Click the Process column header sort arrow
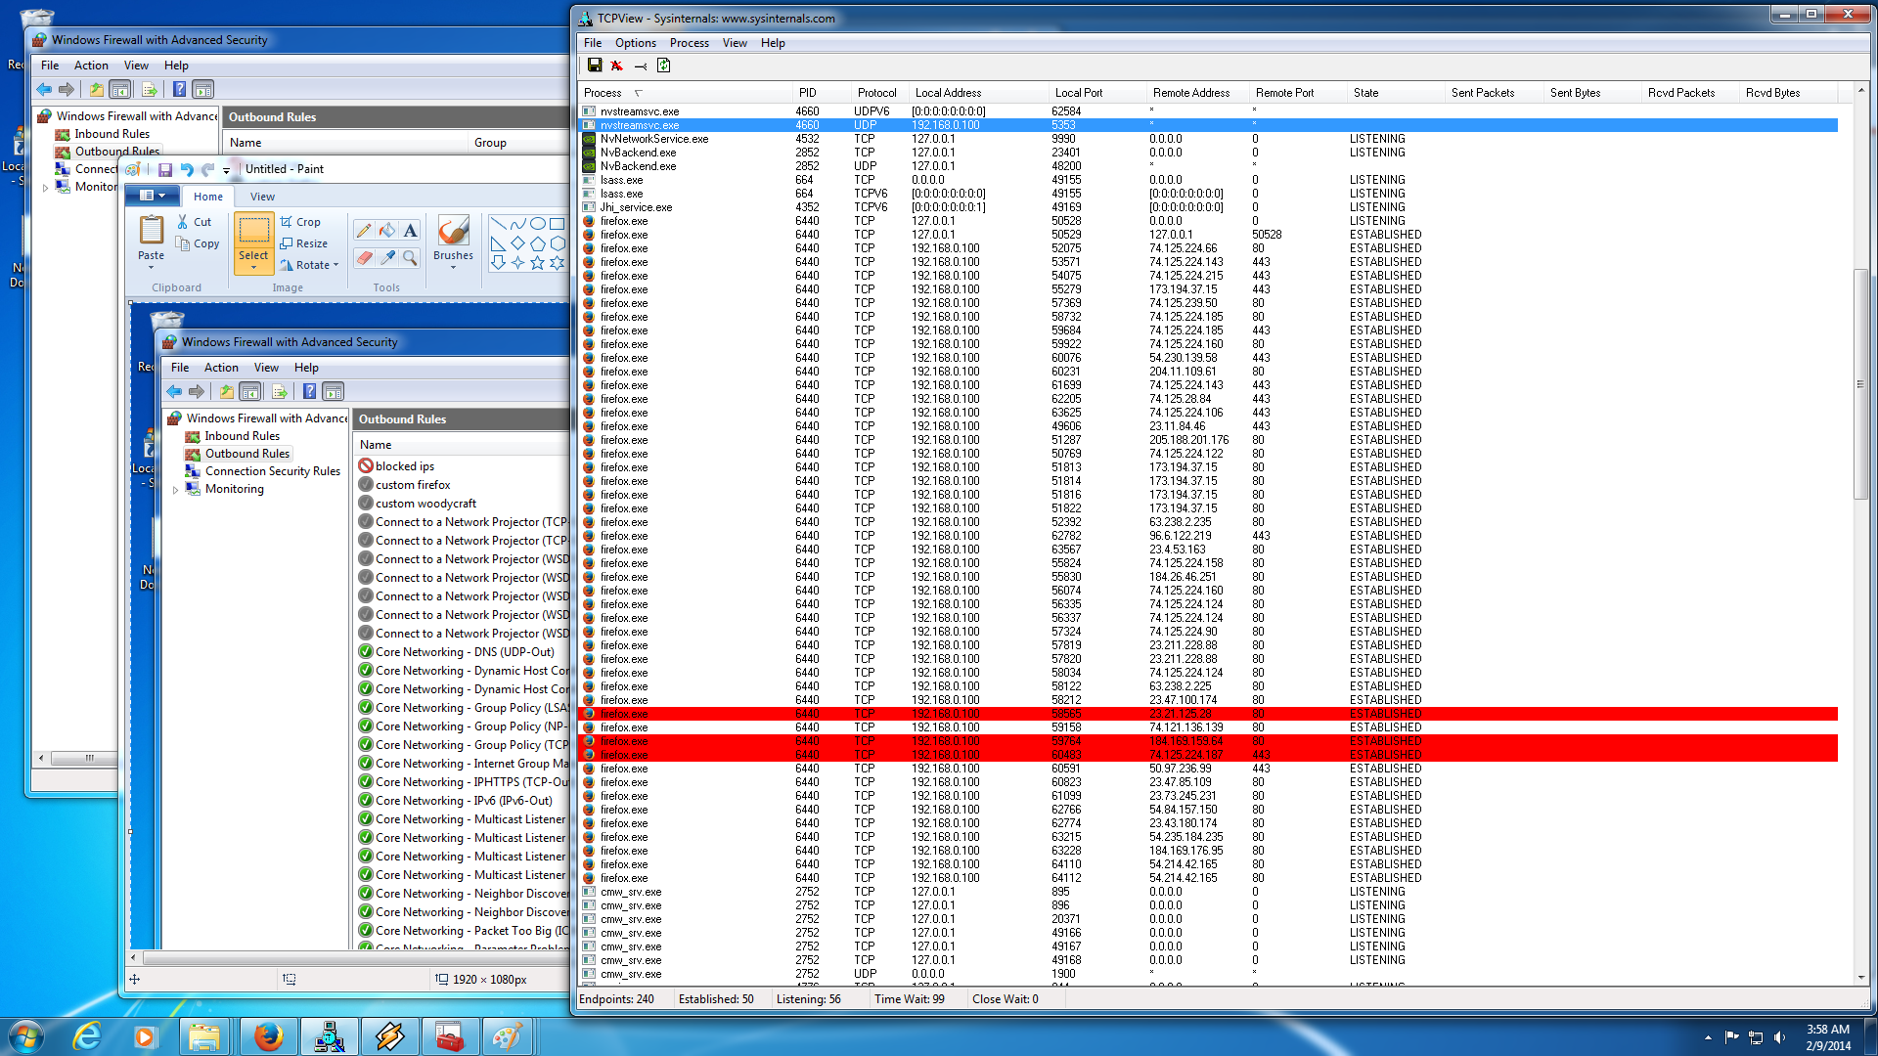Screen dimensions: 1878x1056 pos(639,93)
